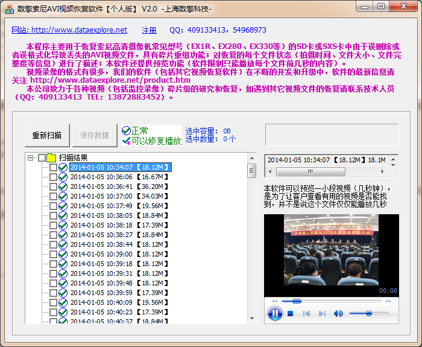
Task: Click the info box horizontal scrollbar thumb
Action: pyautogui.click(x=310, y=171)
